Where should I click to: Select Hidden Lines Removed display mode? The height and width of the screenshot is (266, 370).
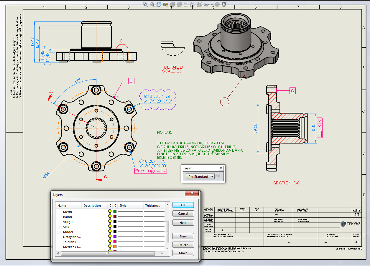click(x=186, y=4)
